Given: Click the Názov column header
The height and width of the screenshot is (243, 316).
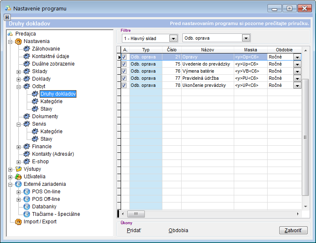Looking at the screenshot, I should [x=207, y=50].
